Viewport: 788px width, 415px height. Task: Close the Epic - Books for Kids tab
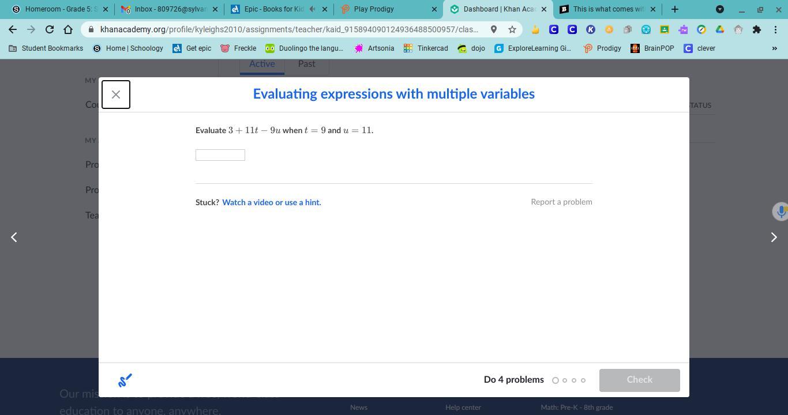325,9
